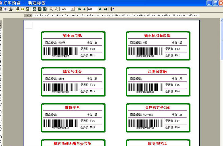The width and height of the screenshot is (223, 146).
Task: Minimize the 打印预览 window
Action: tap(209, 3)
